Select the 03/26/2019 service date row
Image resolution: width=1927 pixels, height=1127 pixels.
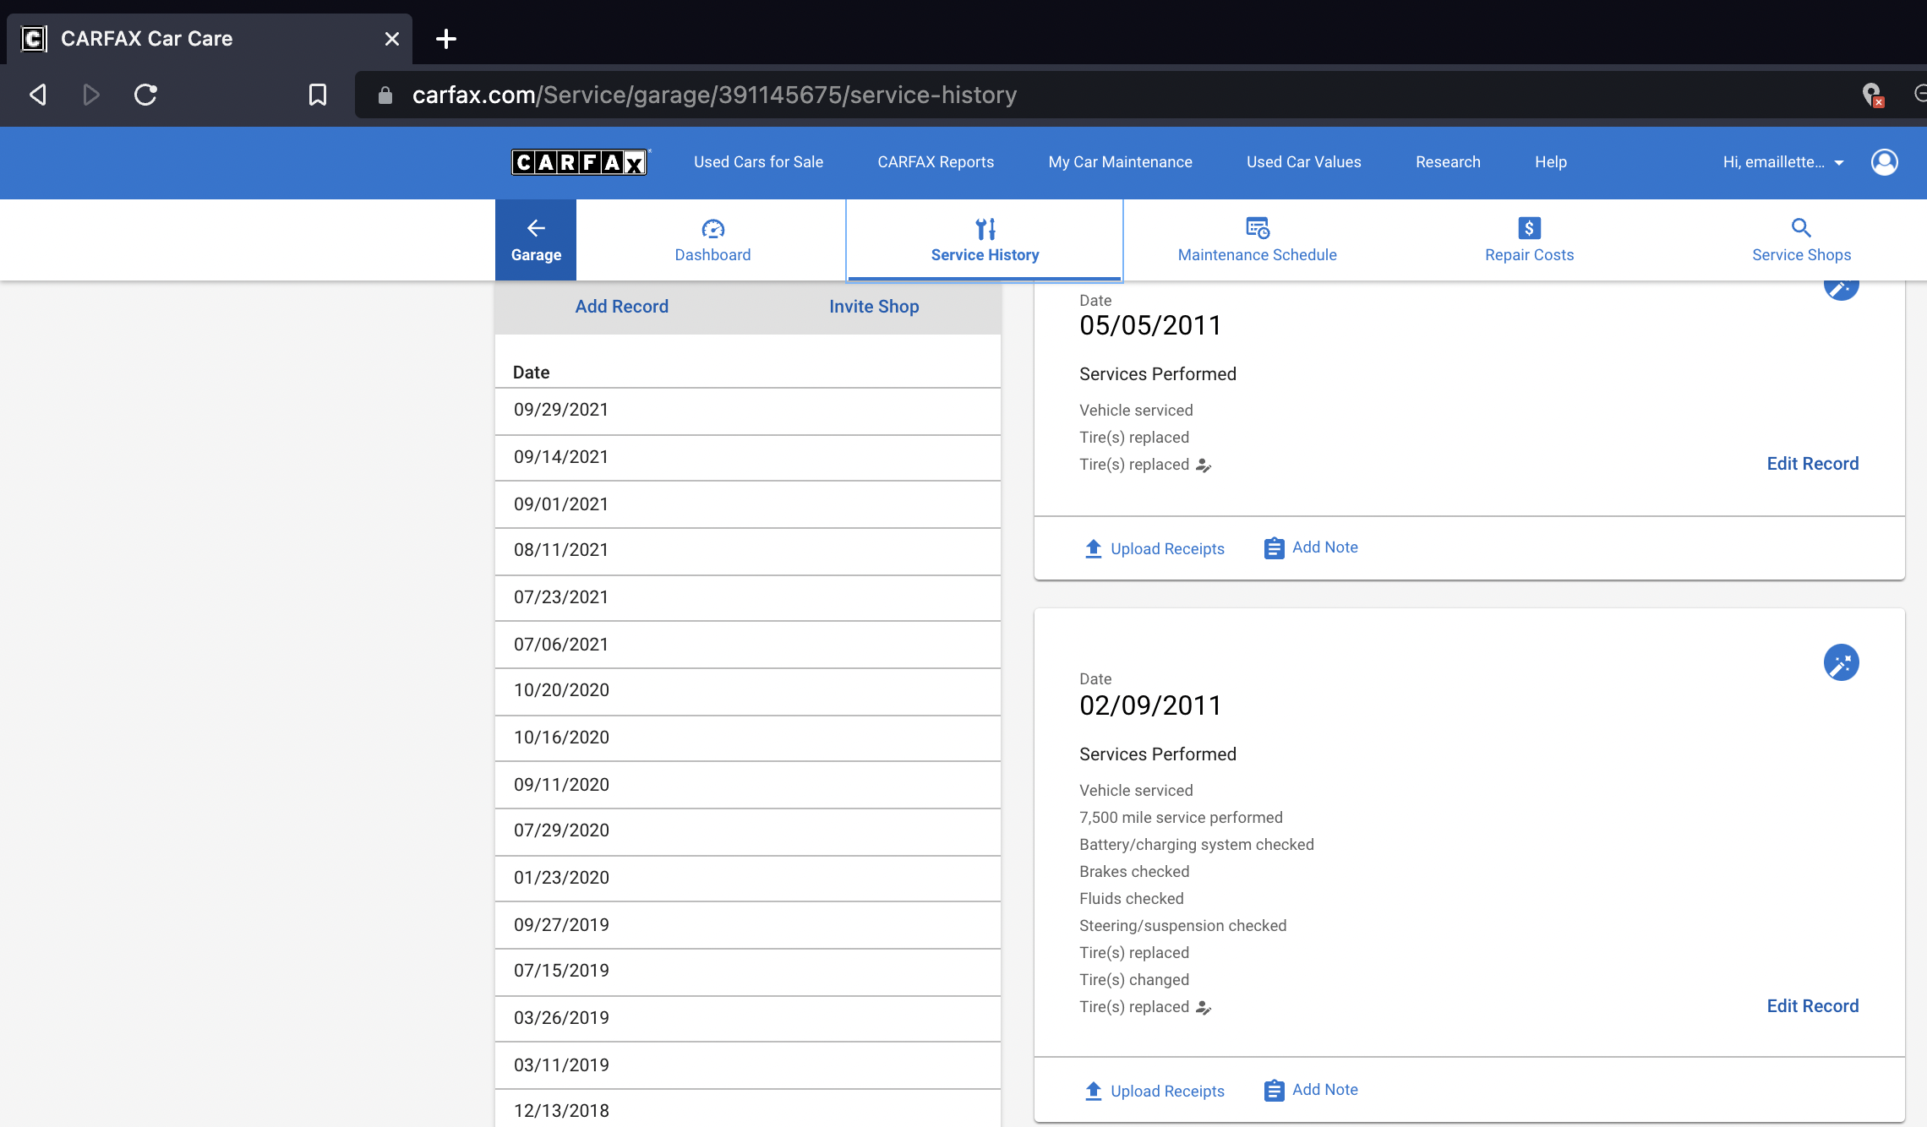748,1019
